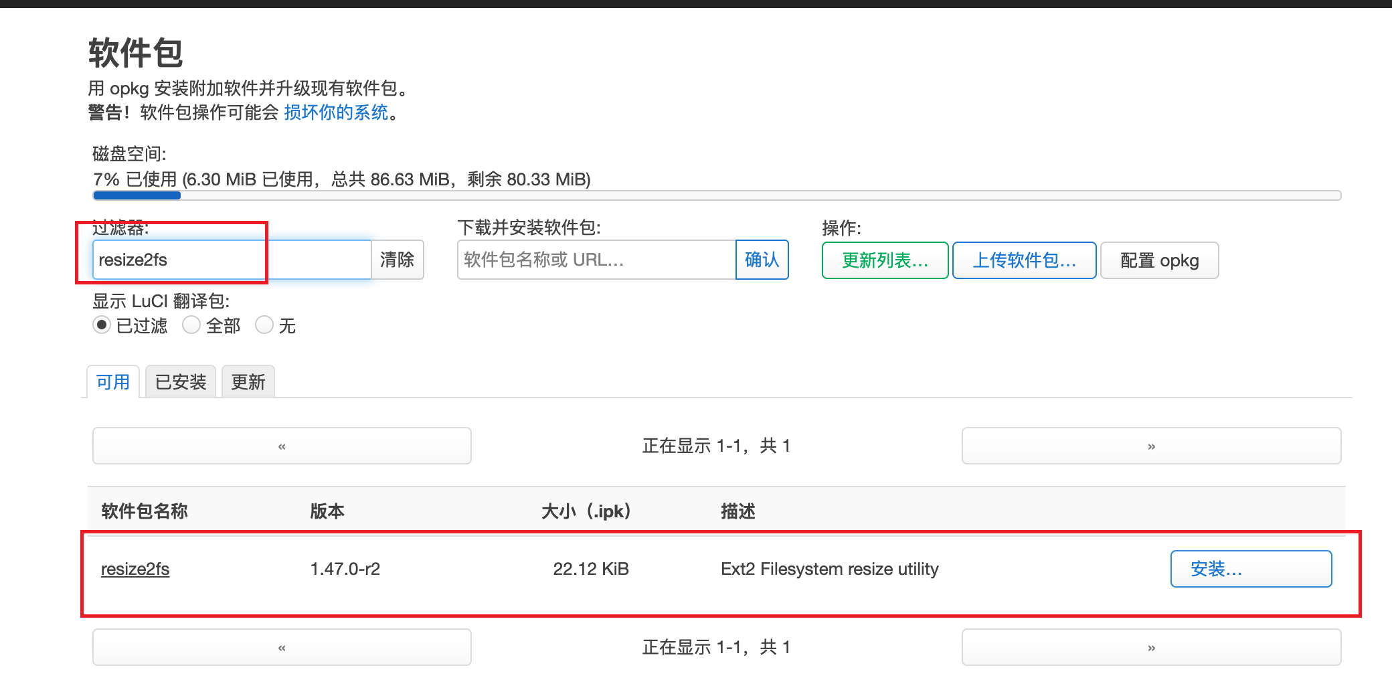
Task: Click the 更新列表 button
Action: pos(885,260)
